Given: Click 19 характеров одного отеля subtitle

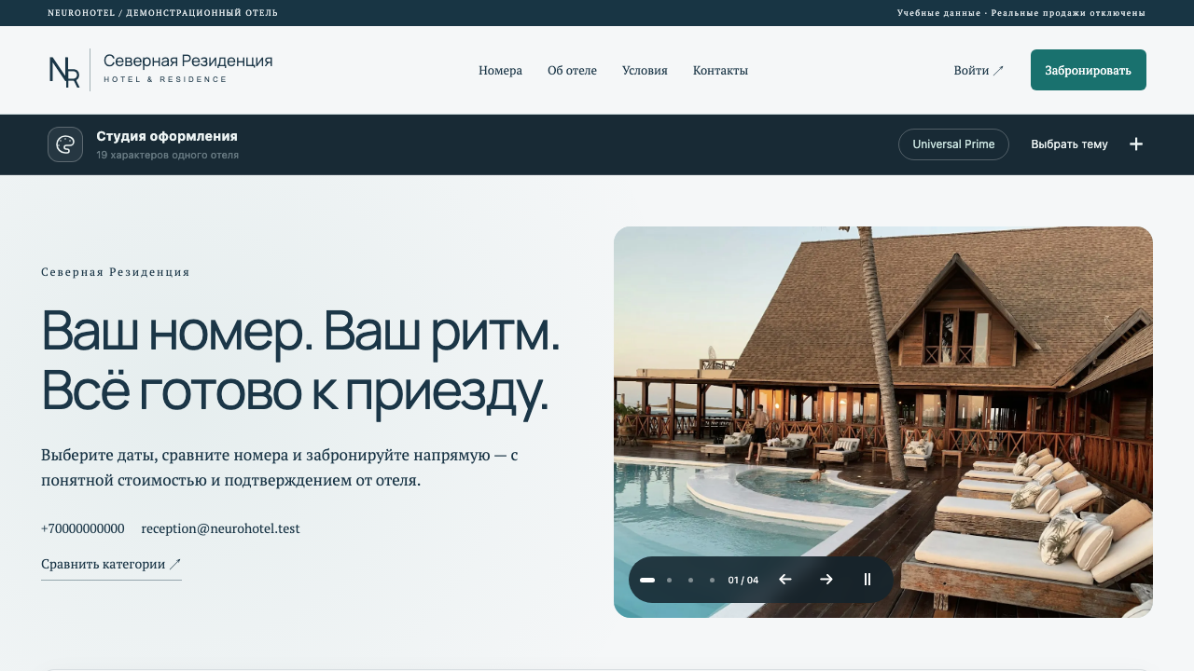Looking at the screenshot, I should pyautogui.click(x=167, y=155).
